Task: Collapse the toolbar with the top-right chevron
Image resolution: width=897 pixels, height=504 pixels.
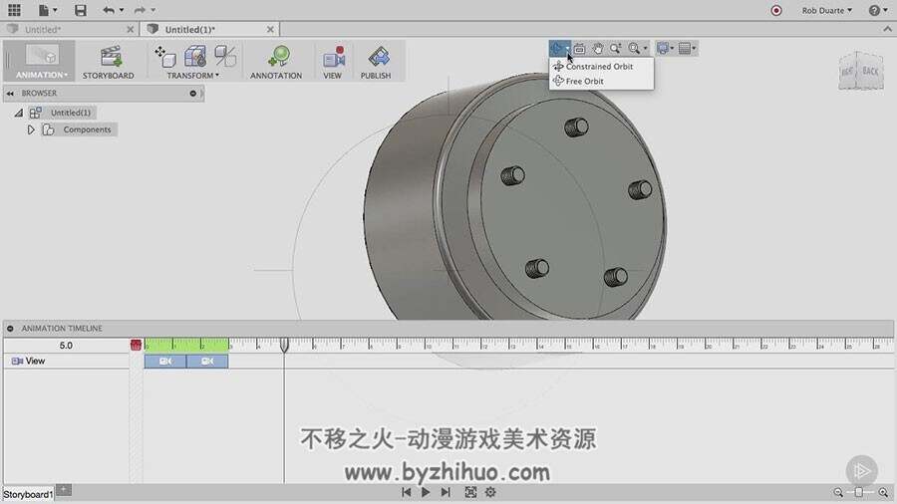Action: [887, 29]
